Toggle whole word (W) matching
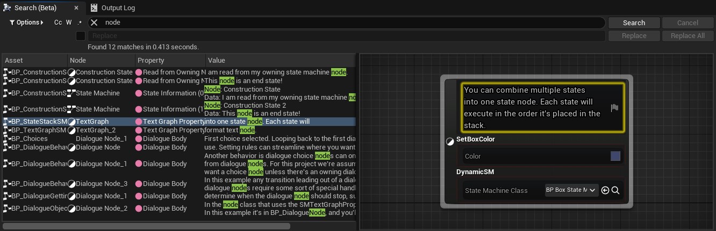 [69, 23]
